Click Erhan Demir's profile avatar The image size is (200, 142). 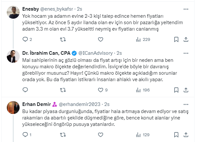[x=13, y=108]
